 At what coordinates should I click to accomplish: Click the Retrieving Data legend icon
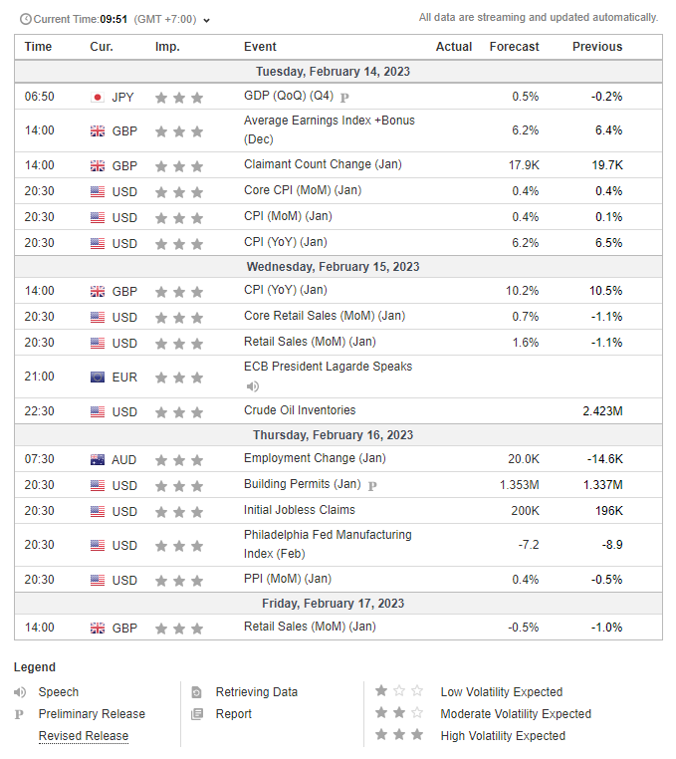[197, 692]
